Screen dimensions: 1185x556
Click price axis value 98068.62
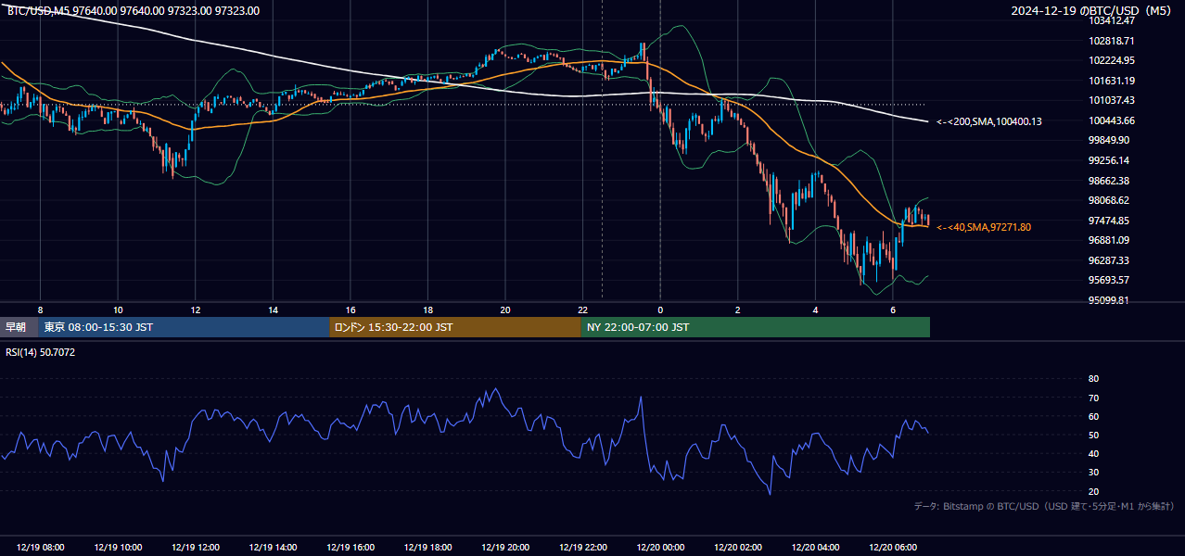pos(1109,200)
